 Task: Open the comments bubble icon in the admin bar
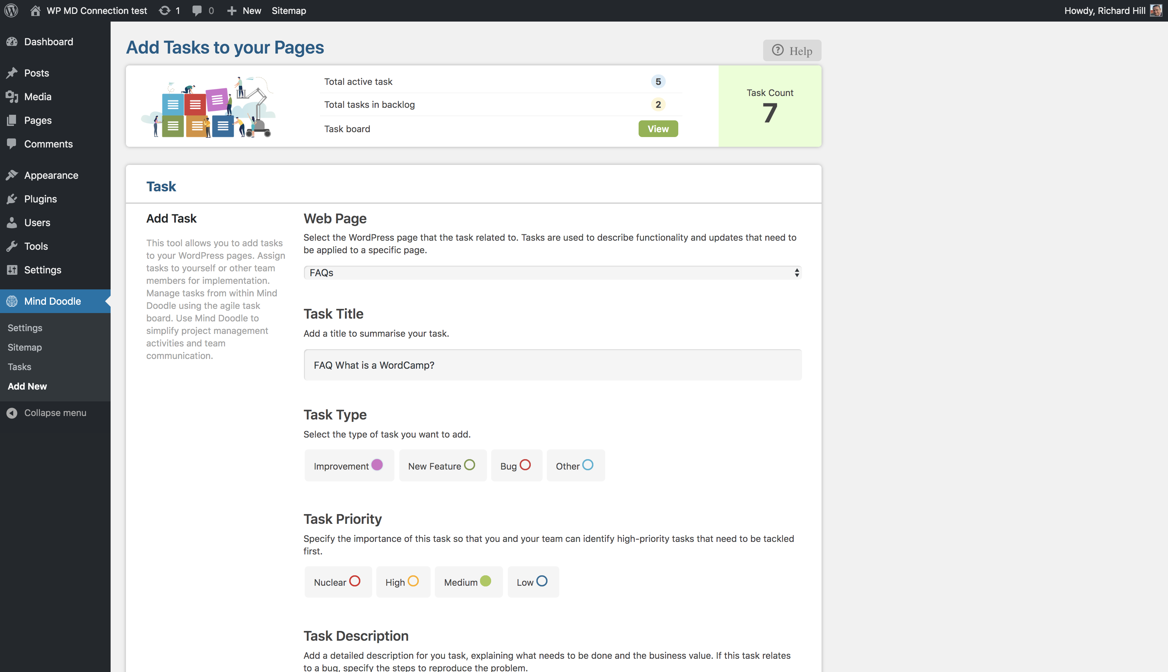coord(197,10)
